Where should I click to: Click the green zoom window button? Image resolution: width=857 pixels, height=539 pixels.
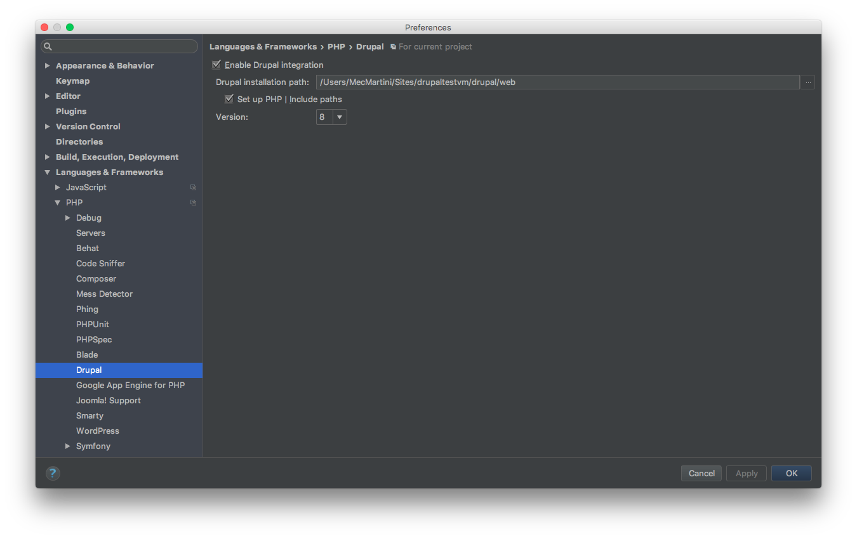coord(70,27)
